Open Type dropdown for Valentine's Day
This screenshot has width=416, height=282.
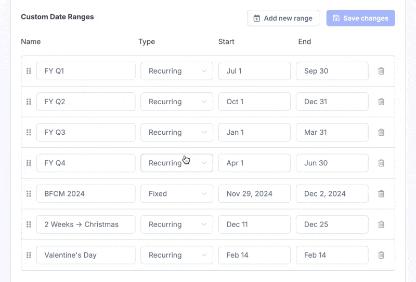[x=177, y=255]
